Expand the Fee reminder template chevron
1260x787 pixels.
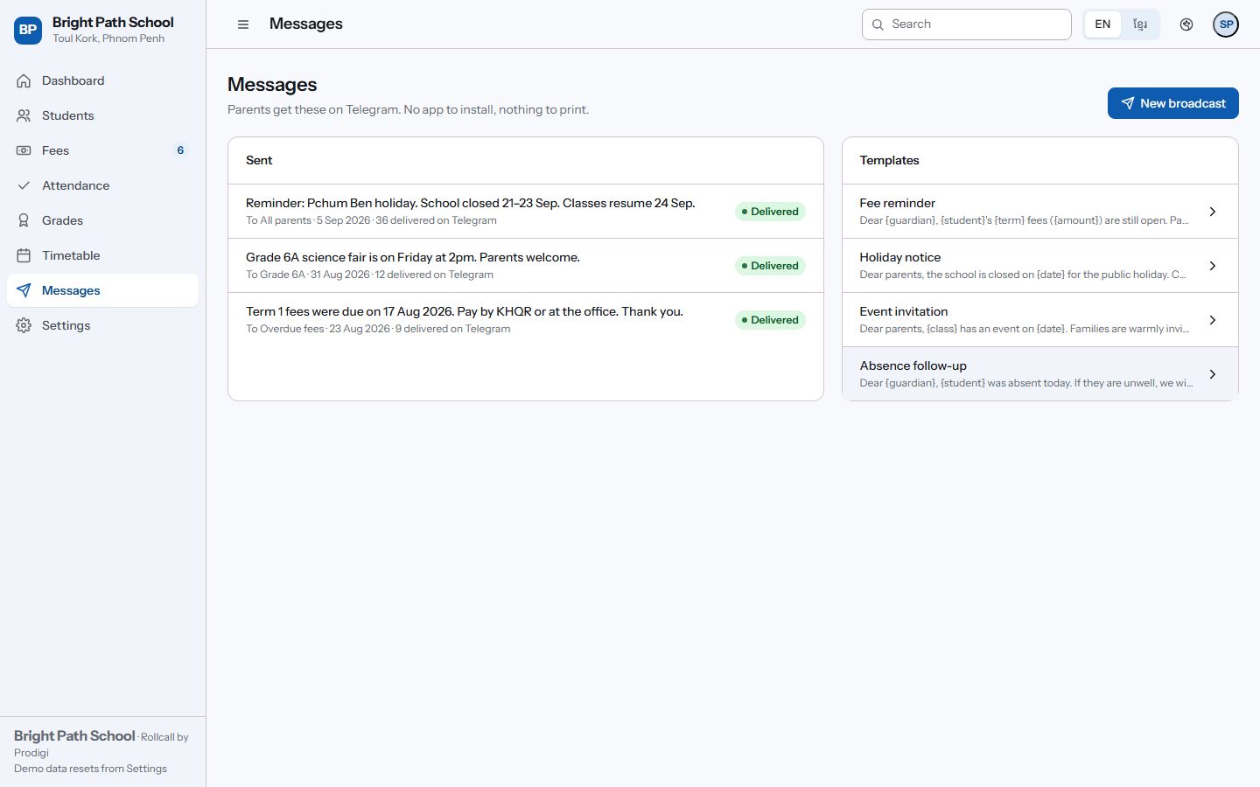tap(1213, 212)
